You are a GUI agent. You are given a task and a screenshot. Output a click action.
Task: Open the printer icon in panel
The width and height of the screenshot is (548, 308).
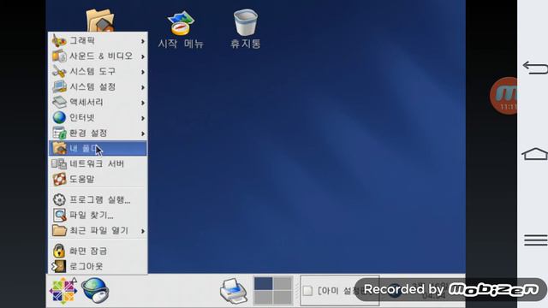[234, 291]
